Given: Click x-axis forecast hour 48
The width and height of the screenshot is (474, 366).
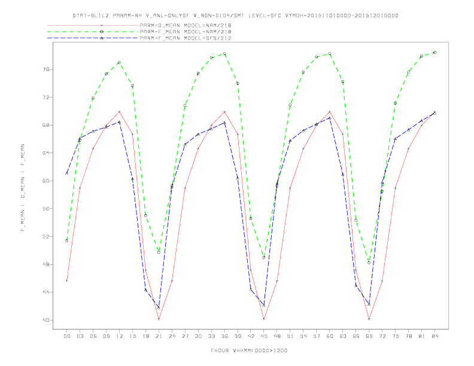Looking at the screenshot, I should click(277, 336).
